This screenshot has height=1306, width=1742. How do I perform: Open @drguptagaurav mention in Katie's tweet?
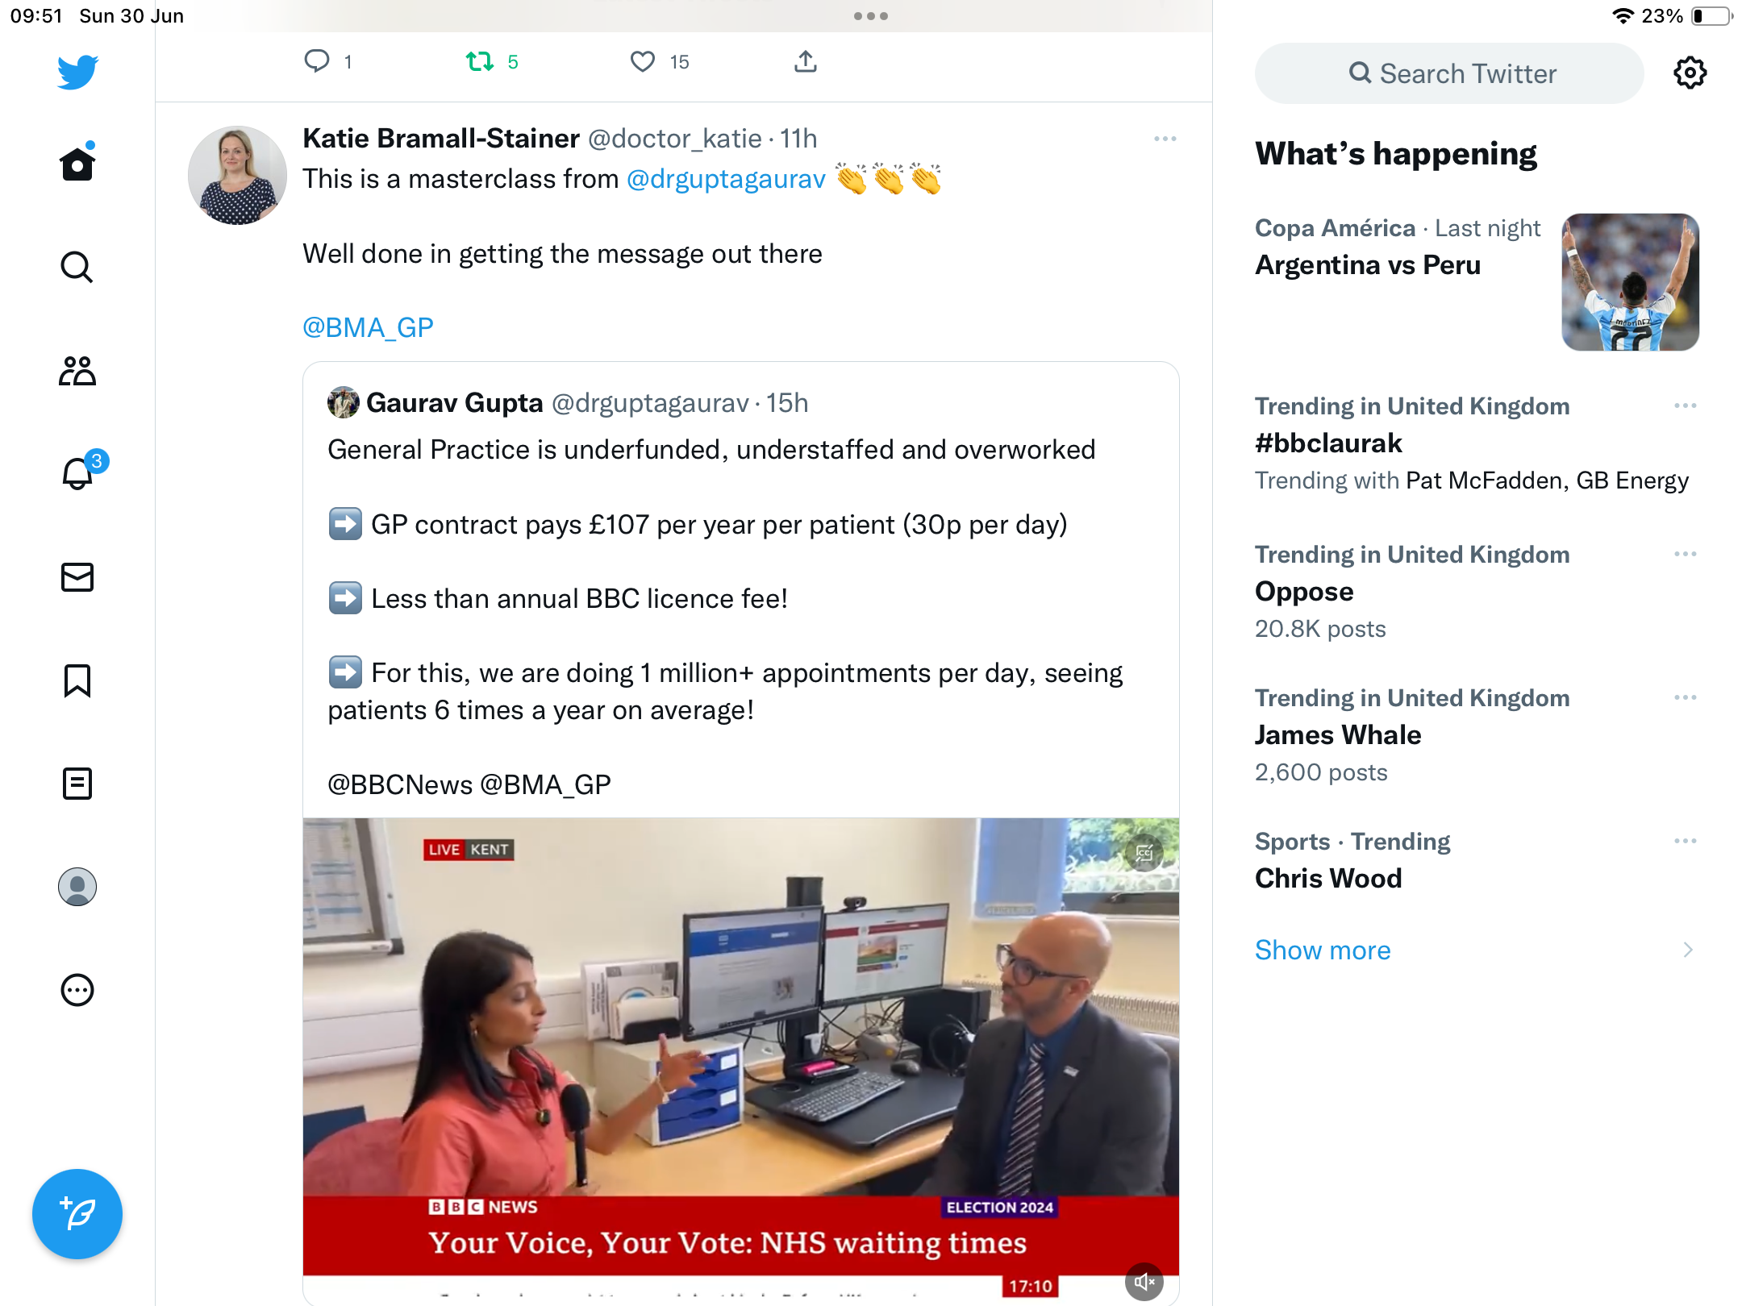(x=726, y=178)
